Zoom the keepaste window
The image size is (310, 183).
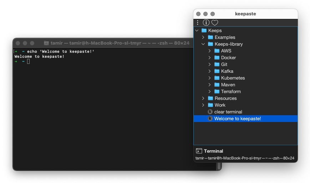tap(213, 14)
